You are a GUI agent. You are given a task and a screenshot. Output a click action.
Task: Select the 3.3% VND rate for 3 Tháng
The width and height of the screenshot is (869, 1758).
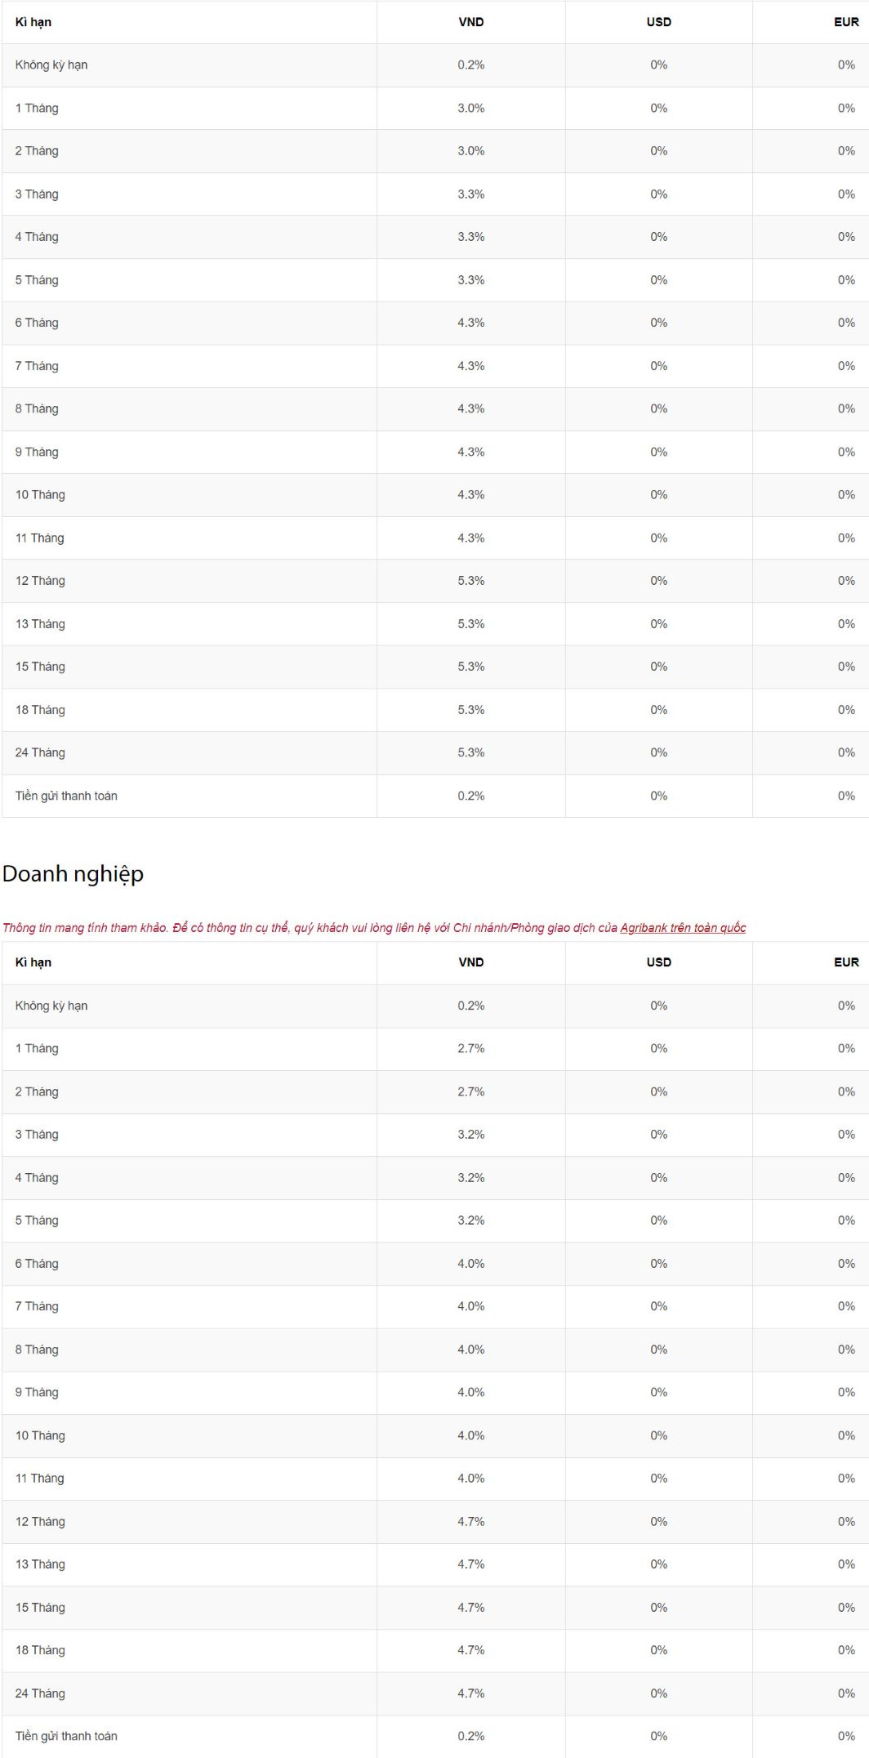470,194
